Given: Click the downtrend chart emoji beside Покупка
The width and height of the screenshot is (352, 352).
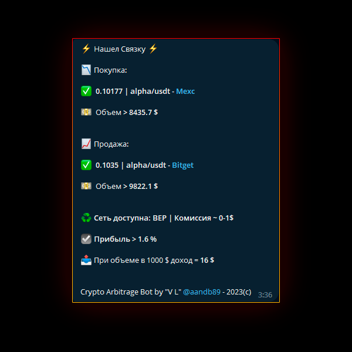Looking at the screenshot, I should pos(86,70).
